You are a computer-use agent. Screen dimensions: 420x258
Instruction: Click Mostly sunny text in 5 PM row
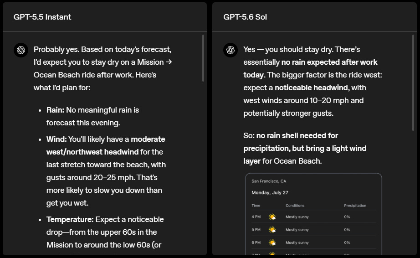tap(297, 230)
